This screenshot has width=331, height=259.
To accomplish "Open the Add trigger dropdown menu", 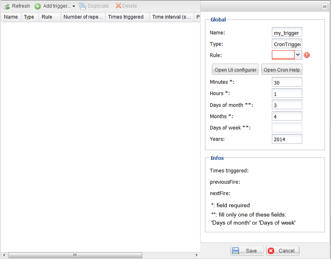I will tap(74, 6).
